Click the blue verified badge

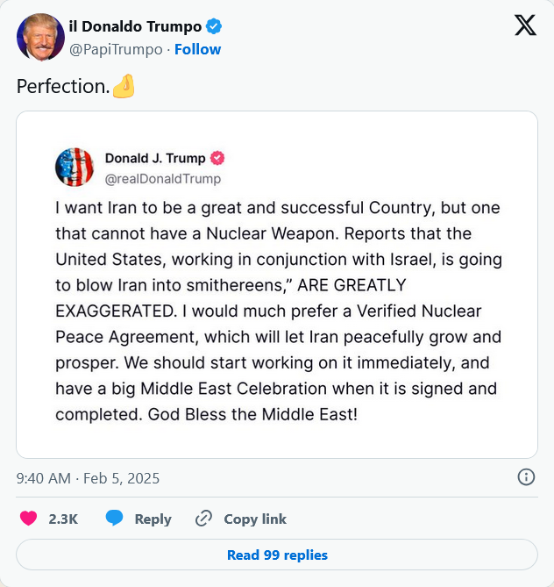click(x=212, y=25)
